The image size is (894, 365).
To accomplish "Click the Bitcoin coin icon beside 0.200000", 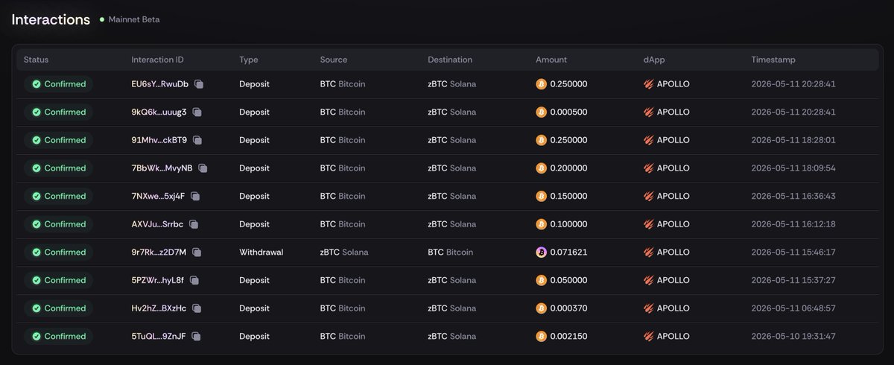I will (542, 168).
